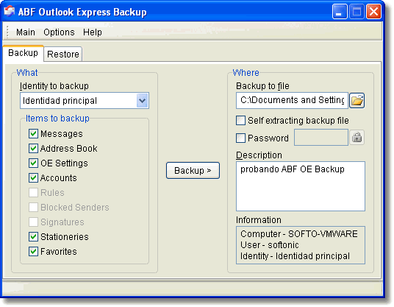Click in the Backup to file path field
Image resolution: width=394 pixels, height=307 pixels.
click(292, 100)
